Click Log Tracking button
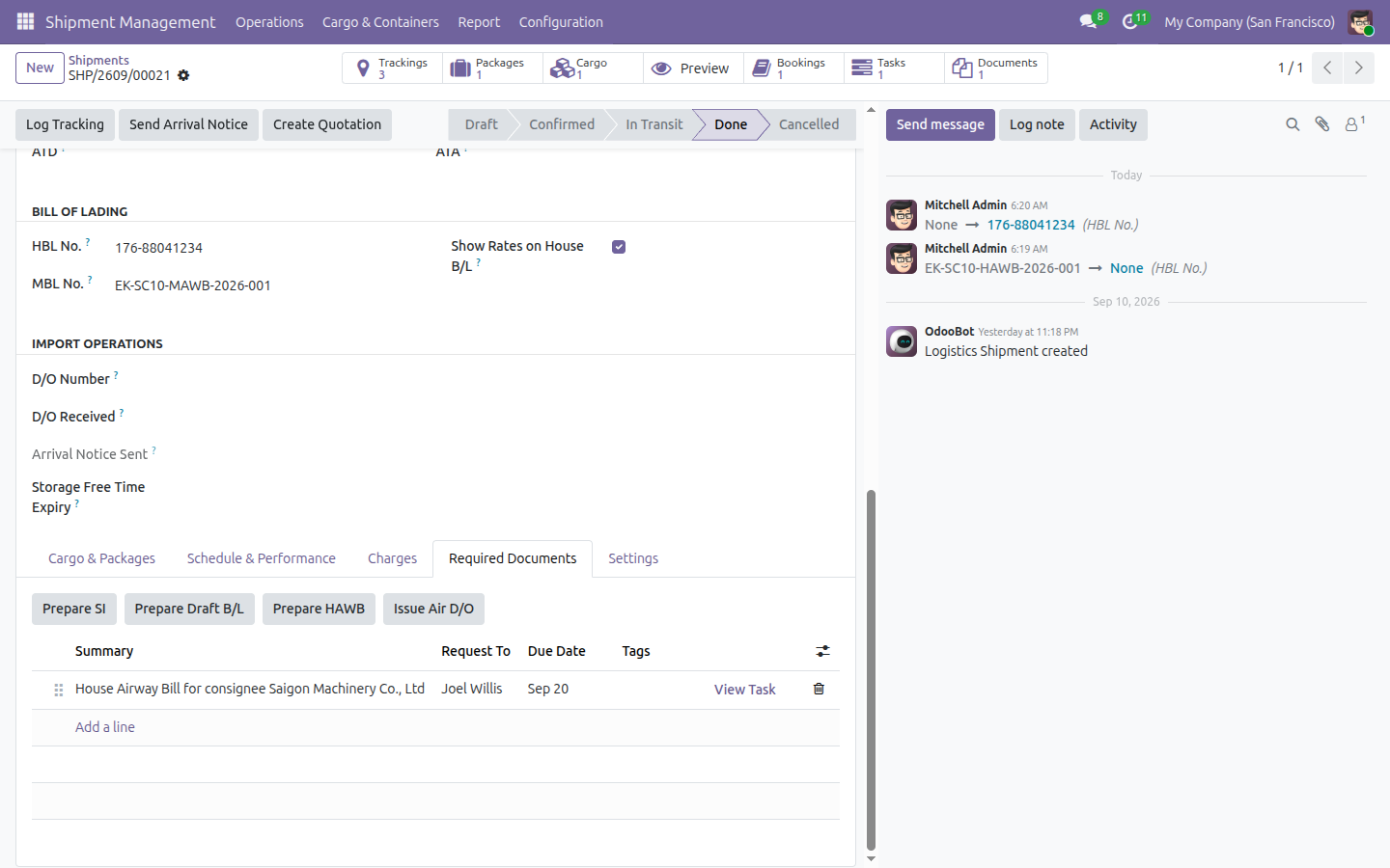Image resolution: width=1390 pixels, height=868 pixels. coord(65,124)
